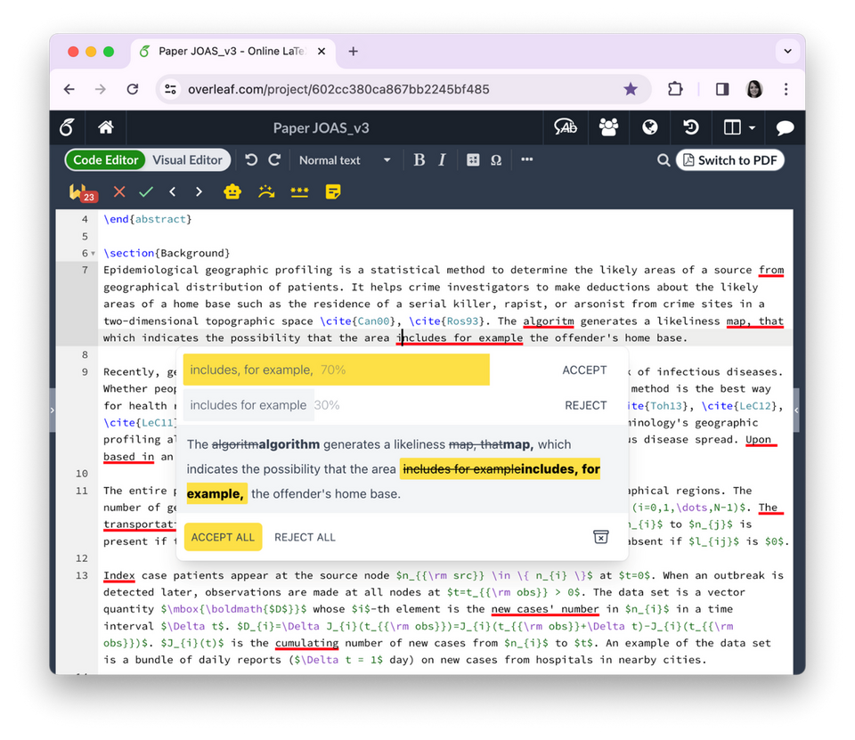Image resolution: width=855 pixels, height=740 pixels.
Task: Collapse the Background section fold arrow
Action: (93, 254)
